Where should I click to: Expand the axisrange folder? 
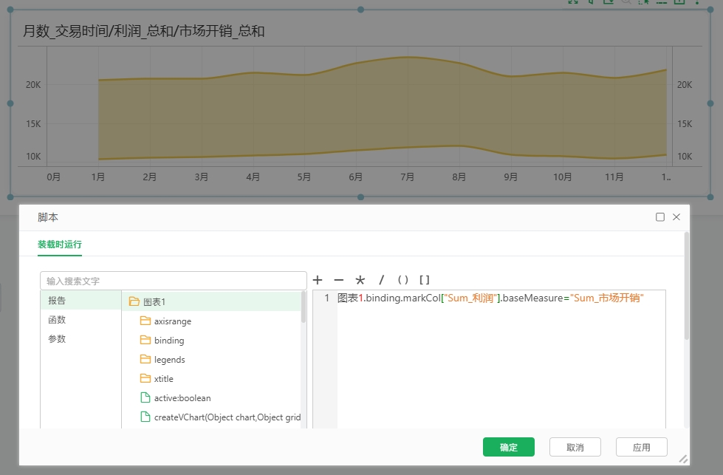coord(173,321)
